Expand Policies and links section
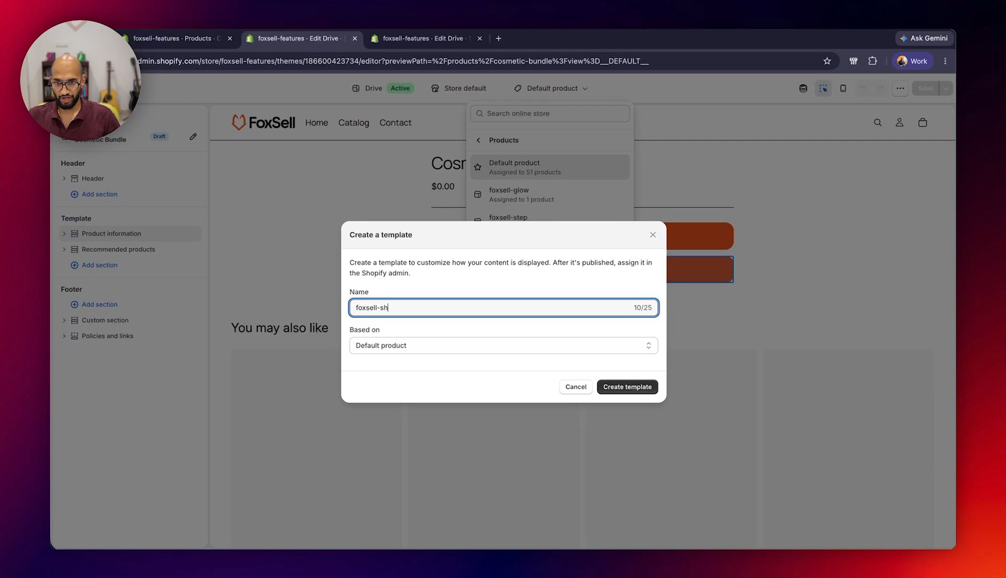 (x=64, y=336)
